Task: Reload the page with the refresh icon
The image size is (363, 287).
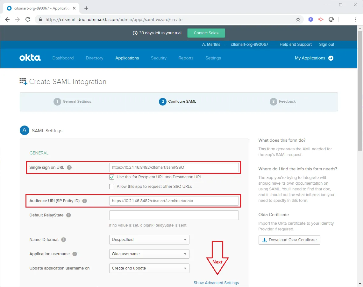Action: click(28, 19)
